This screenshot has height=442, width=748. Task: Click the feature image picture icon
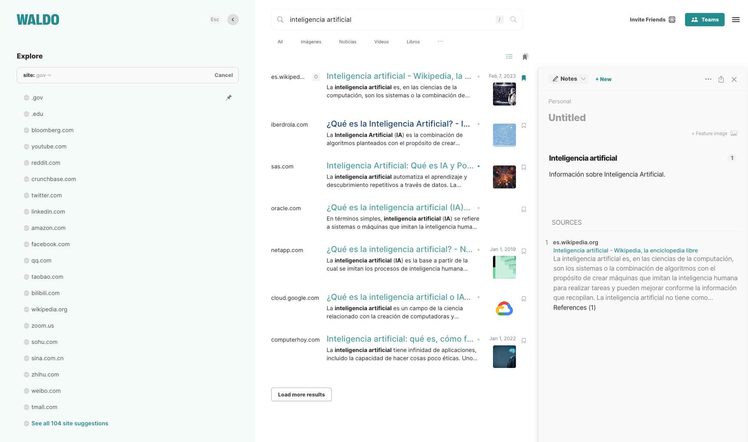[734, 133]
